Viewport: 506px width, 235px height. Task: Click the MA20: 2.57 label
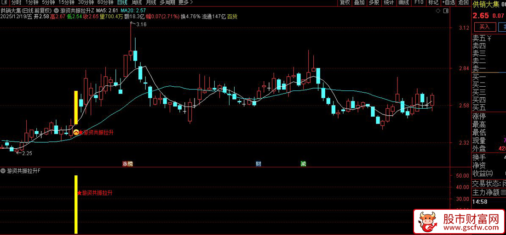click(134, 11)
